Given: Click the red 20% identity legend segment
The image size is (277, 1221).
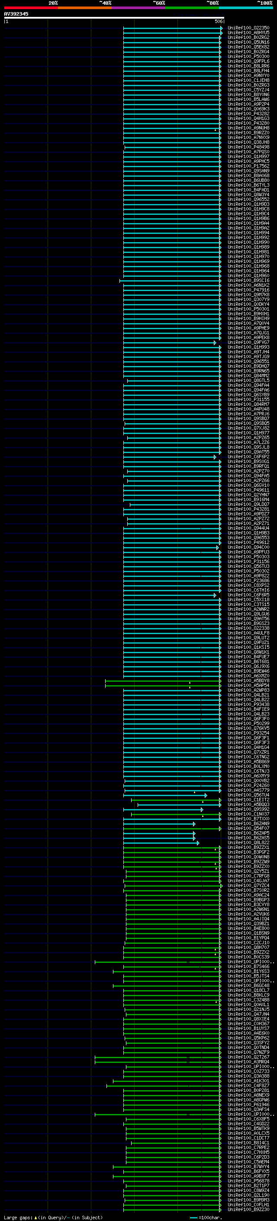Looking at the screenshot, I should click(31, 8).
